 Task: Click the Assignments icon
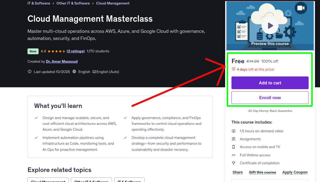click(x=234, y=139)
